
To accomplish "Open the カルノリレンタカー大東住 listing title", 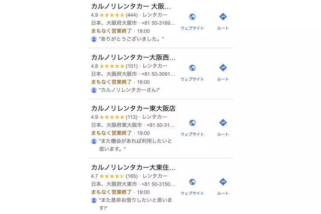I will click(133, 167).
